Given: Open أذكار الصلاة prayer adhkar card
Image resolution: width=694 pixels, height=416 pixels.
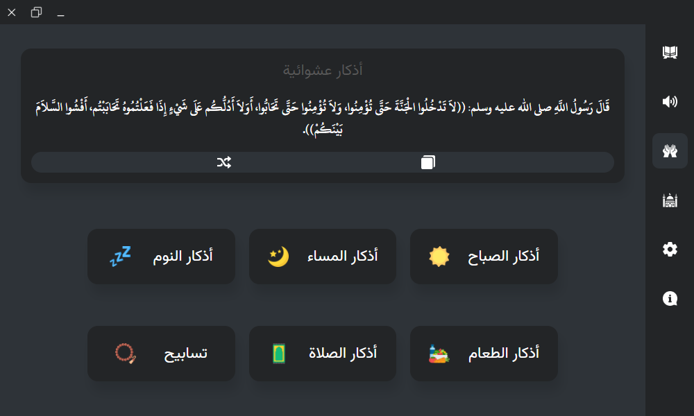Looking at the screenshot, I should pyautogui.click(x=323, y=354).
